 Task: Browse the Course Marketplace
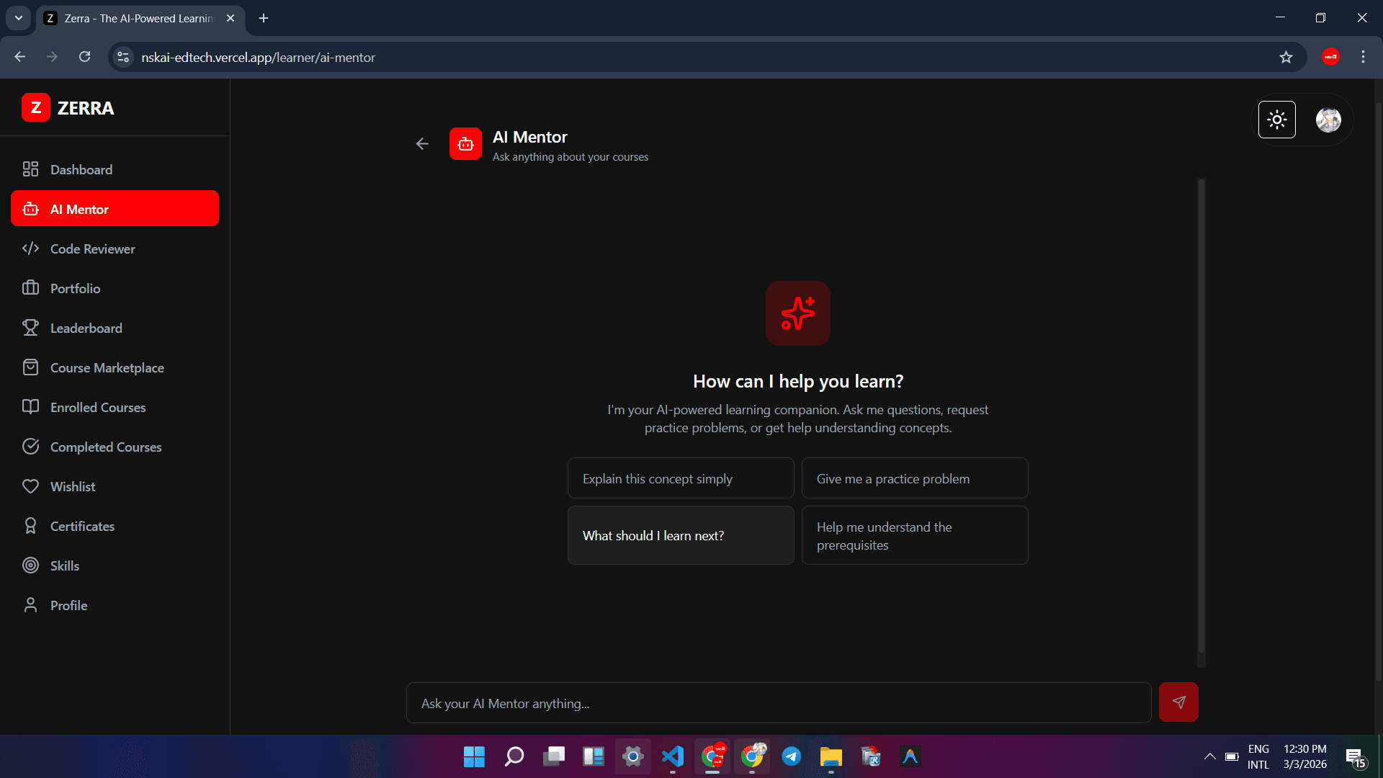(107, 367)
